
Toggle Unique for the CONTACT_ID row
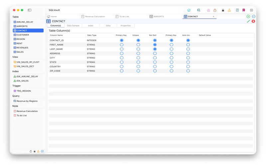[138, 40]
